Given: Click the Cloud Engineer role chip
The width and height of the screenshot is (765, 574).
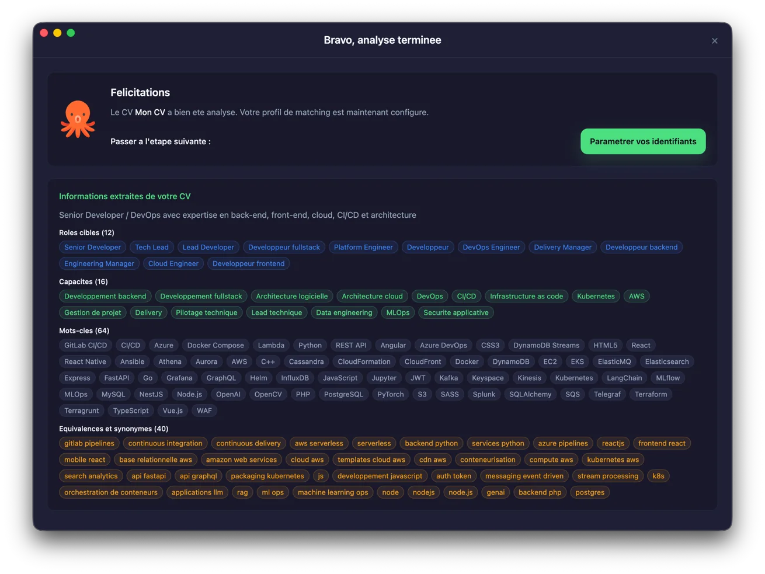Looking at the screenshot, I should (x=173, y=263).
